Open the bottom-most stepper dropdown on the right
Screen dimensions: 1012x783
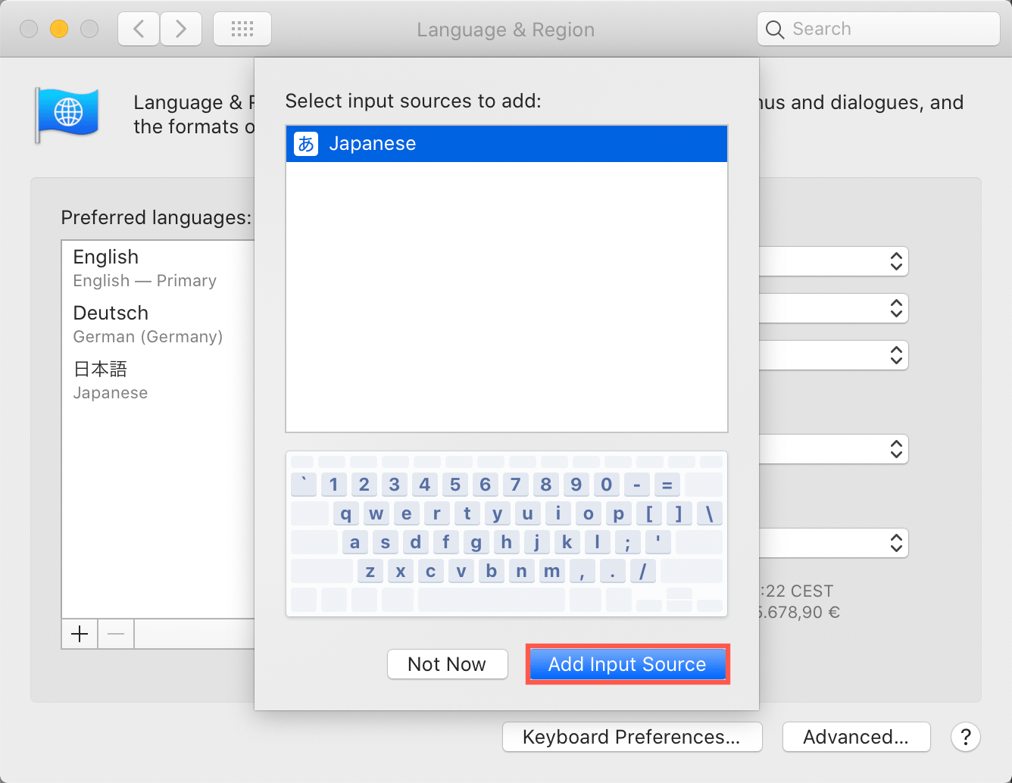point(896,543)
